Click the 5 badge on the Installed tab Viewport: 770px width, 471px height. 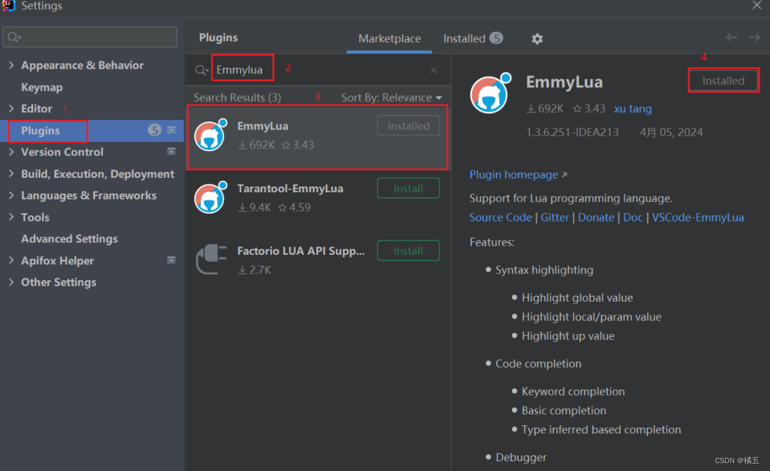(x=496, y=38)
